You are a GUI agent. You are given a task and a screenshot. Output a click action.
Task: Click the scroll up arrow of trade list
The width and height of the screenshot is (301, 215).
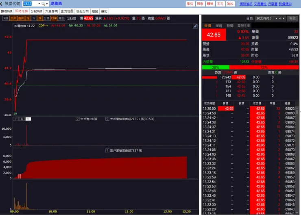297,109
